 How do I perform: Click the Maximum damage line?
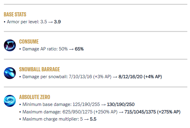100,112
